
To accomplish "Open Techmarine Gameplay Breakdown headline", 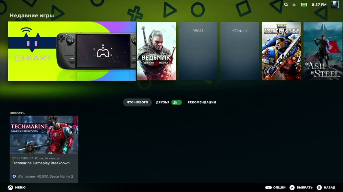I will tap(41, 163).
